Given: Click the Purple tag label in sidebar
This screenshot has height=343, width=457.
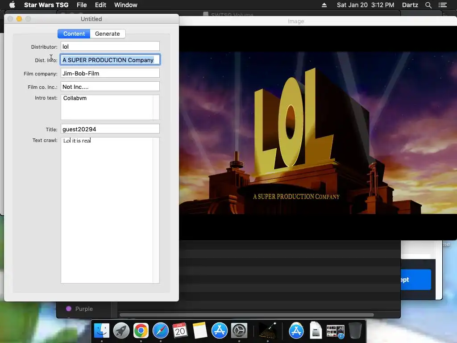Looking at the screenshot, I should 84,309.
